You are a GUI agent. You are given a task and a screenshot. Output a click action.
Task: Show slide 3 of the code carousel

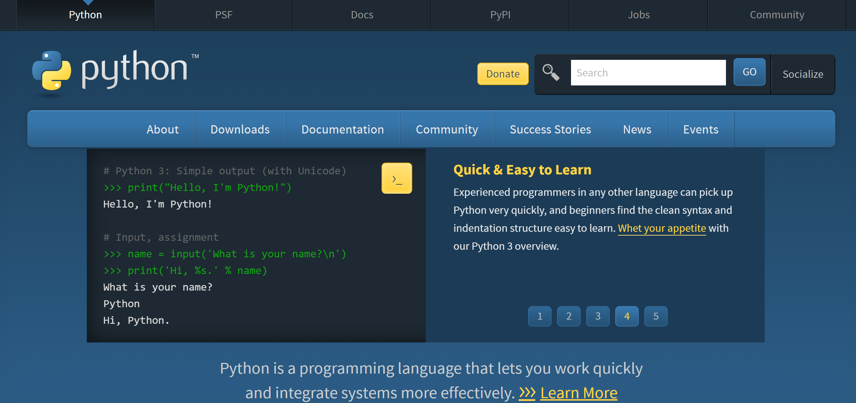598,316
